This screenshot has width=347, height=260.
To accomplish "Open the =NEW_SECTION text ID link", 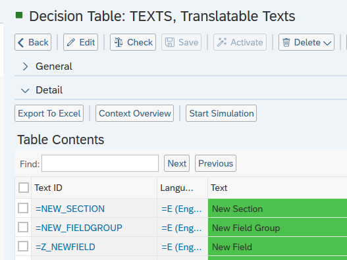I will pos(70,209).
